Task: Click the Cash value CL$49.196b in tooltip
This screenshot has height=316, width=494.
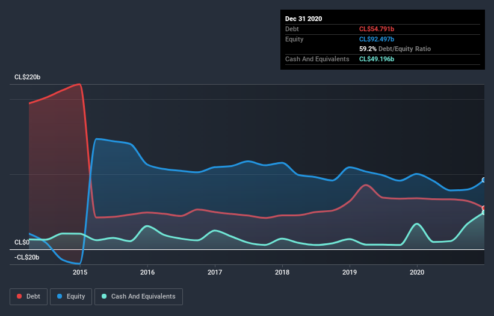Action: 377,59
